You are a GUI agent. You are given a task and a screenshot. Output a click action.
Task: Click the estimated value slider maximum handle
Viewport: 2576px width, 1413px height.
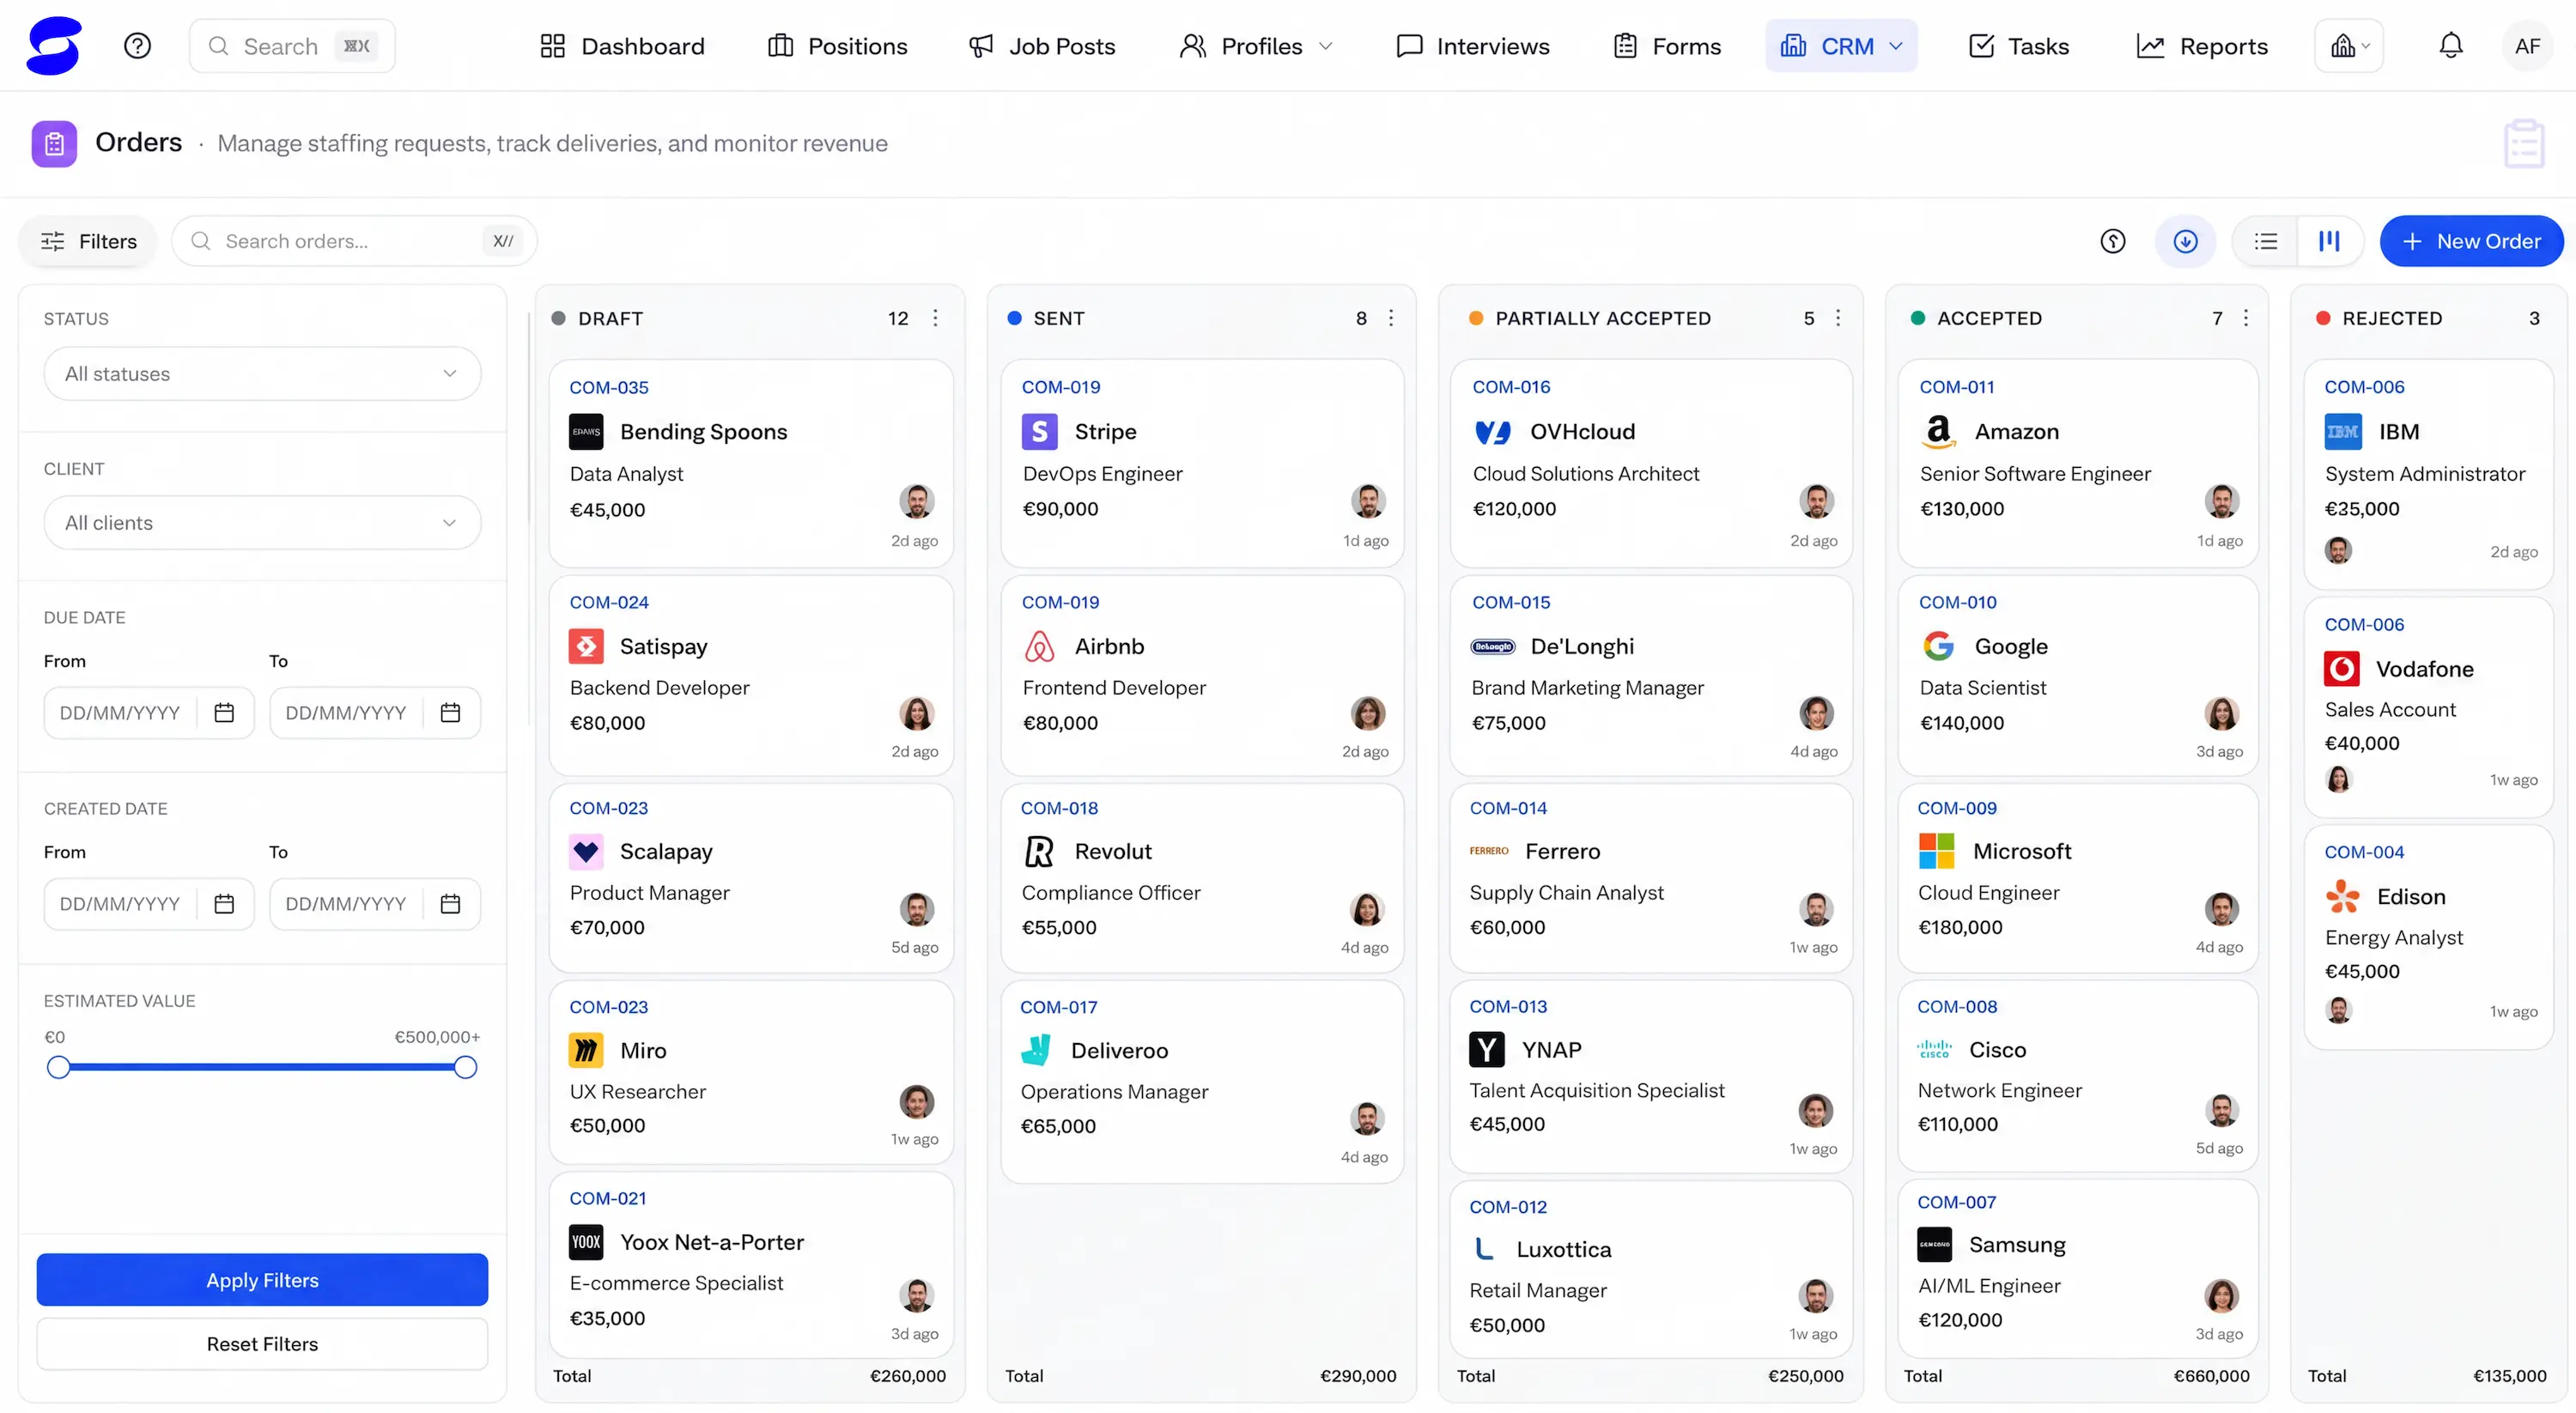click(465, 1067)
